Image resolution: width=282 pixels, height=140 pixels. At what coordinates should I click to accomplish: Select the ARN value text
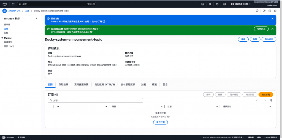pos(82,65)
